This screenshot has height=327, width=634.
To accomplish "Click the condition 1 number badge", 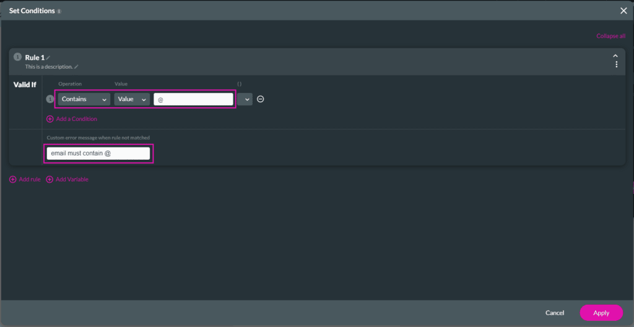I will click(x=51, y=99).
